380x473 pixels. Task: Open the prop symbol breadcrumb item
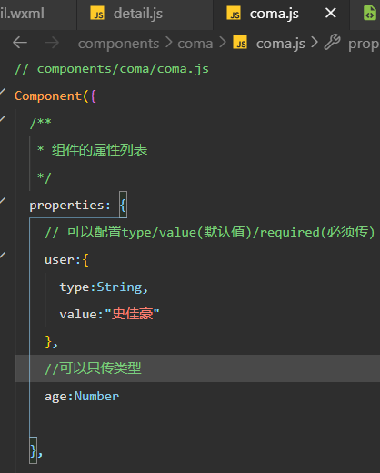point(364,45)
